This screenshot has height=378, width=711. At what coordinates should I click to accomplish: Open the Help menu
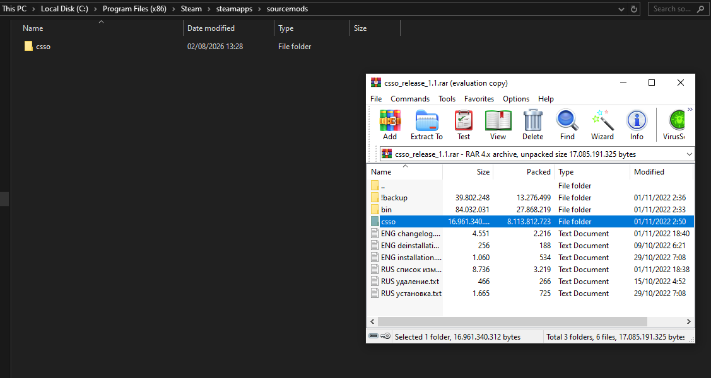pyautogui.click(x=546, y=99)
